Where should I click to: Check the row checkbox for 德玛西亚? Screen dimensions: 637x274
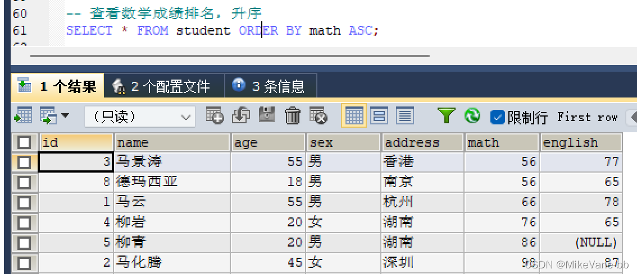tap(24, 182)
